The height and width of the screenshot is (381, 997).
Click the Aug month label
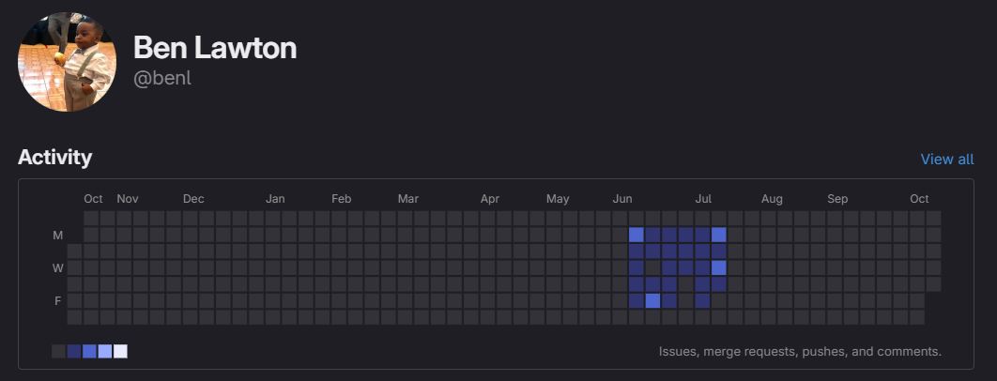click(772, 199)
